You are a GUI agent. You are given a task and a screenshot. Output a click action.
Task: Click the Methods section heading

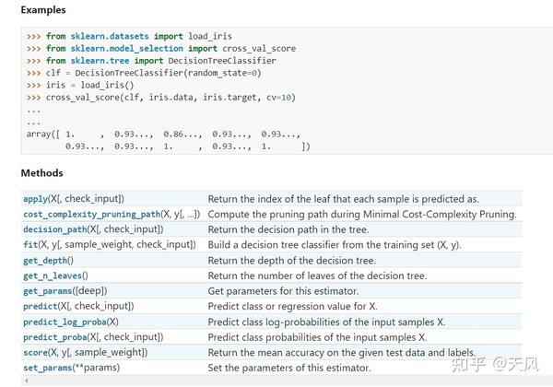[x=41, y=172]
